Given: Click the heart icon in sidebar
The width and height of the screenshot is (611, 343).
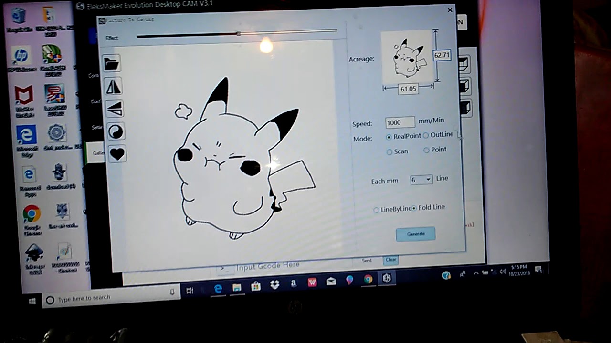Looking at the screenshot, I should tap(117, 154).
